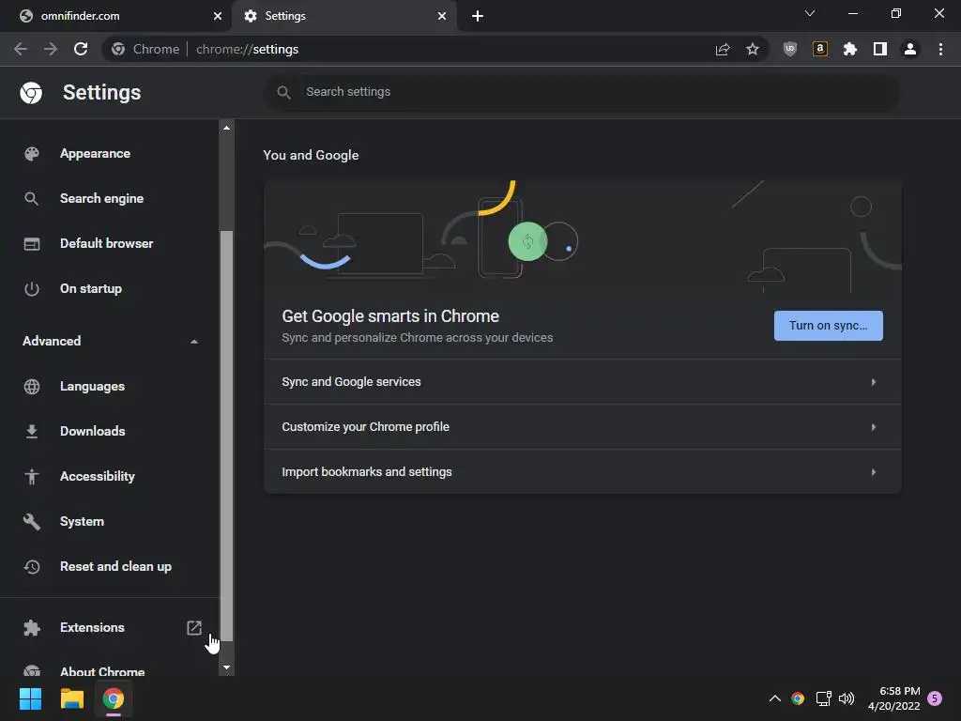Click the network display tray icon
The width and height of the screenshot is (961, 721).
[x=823, y=698]
